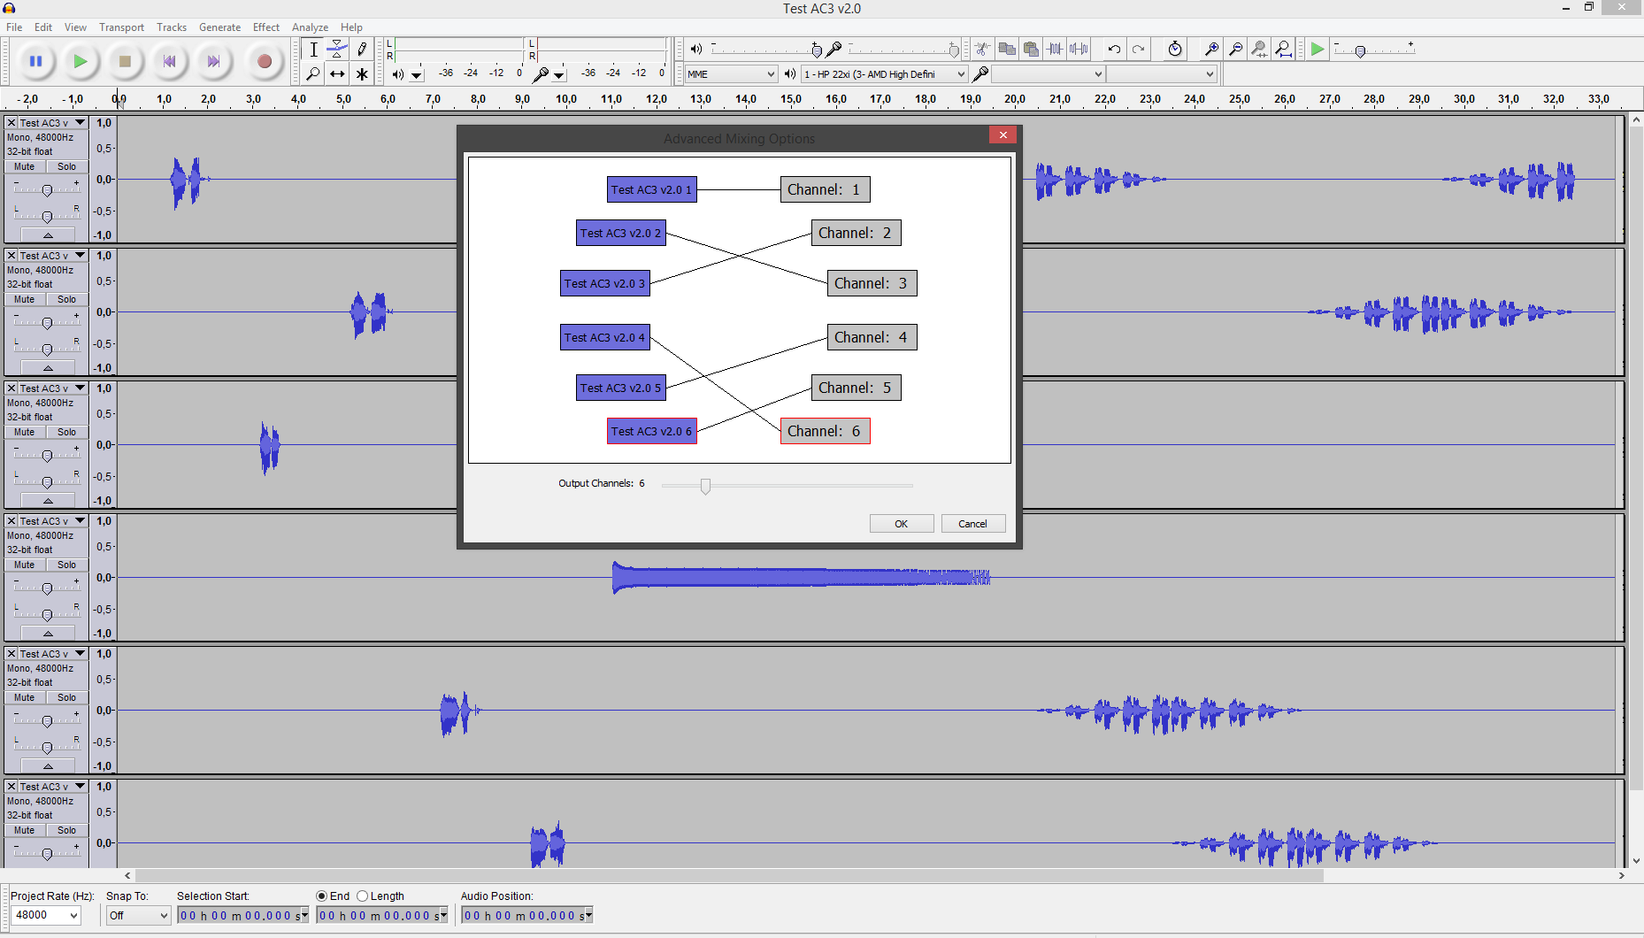
Task: Select the Length radio button
Action: pos(362,896)
